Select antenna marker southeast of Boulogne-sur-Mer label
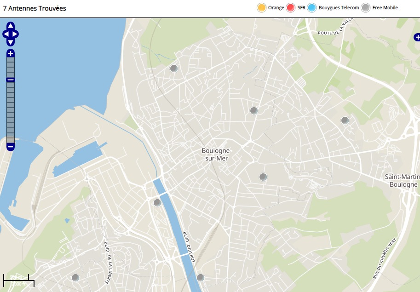This screenshot has width=420, height=292. click(x=263, y=177)
